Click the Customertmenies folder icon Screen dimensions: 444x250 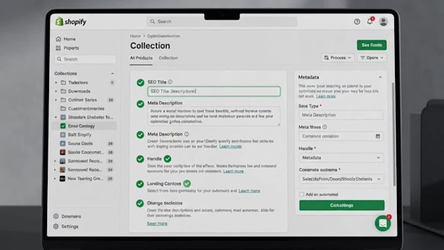pos(63,108)
